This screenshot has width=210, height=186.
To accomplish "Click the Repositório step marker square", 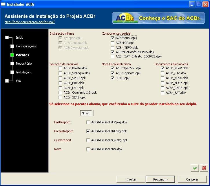I will pos(12,64).
